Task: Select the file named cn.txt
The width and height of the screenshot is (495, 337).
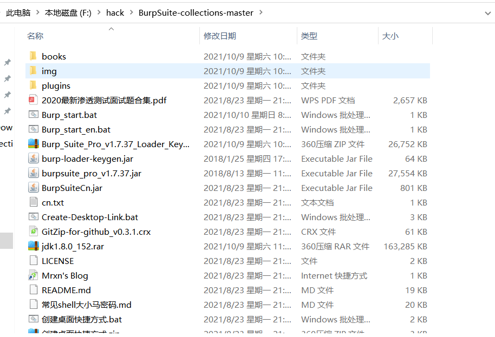Action: (x=53, y=203)
